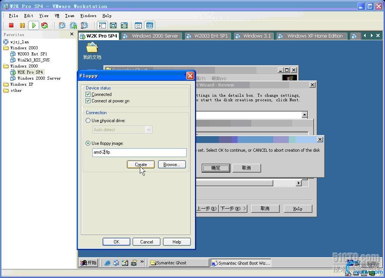Screen dimensions: 385x278
Task: Toggle Connect at power on checkbox
Action: (88, 101)
